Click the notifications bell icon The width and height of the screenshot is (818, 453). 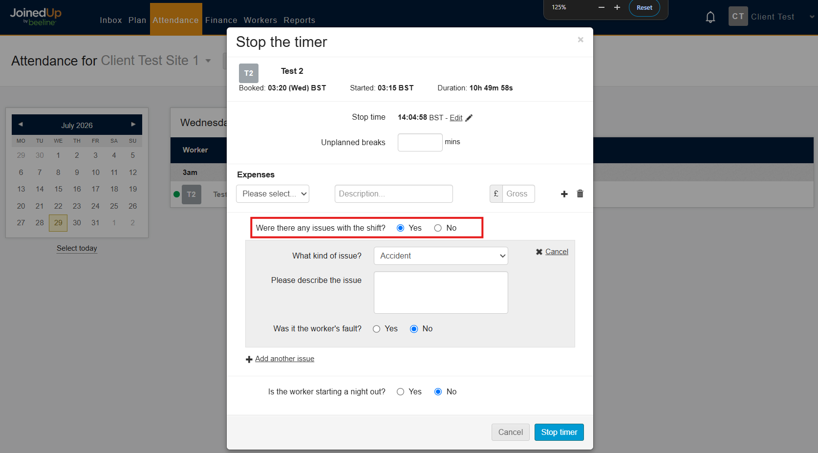710,17
